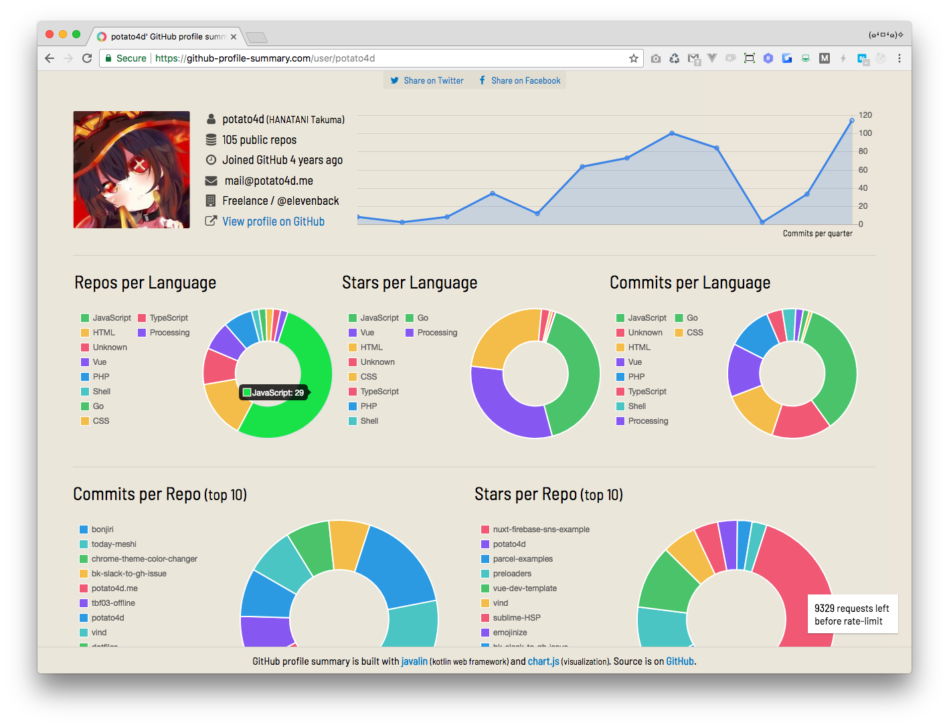
Task: Click the bookmark star in the address bar
Action: [633, 58]
